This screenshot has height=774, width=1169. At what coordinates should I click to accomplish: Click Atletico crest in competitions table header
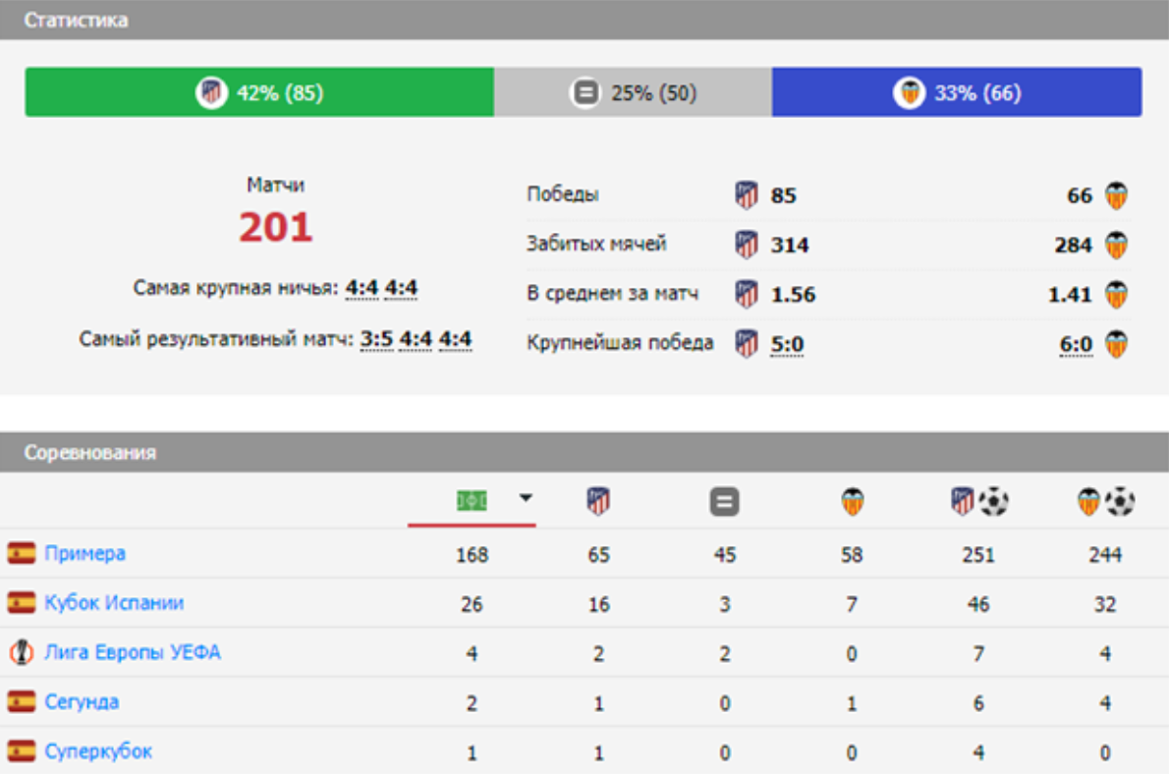pos(598,502)
